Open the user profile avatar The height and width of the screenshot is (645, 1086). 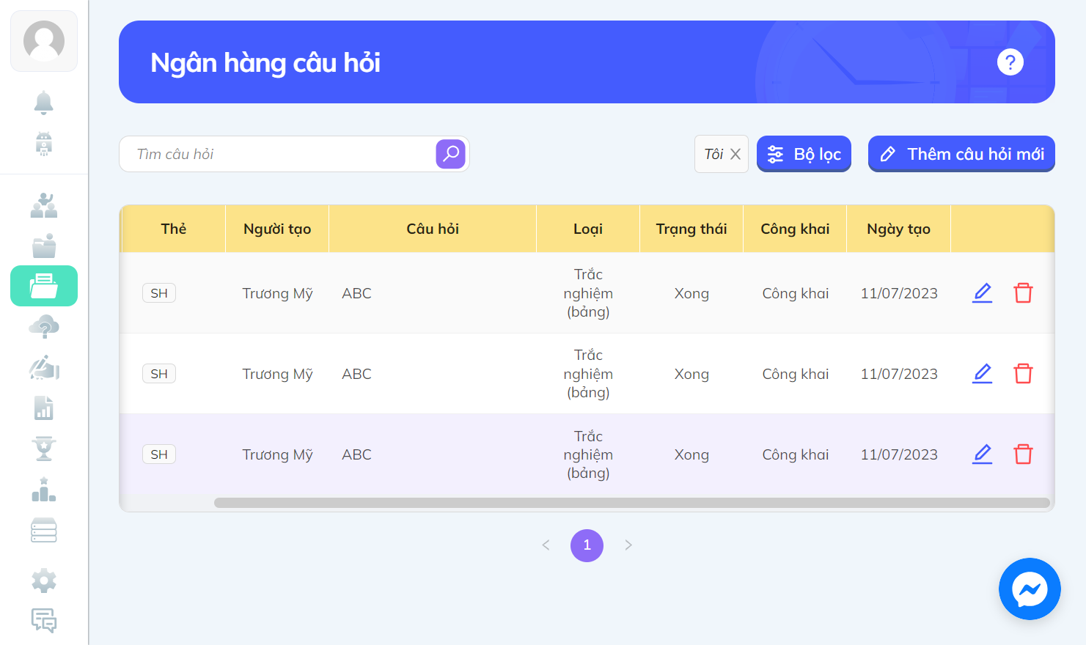coord(44,41)
